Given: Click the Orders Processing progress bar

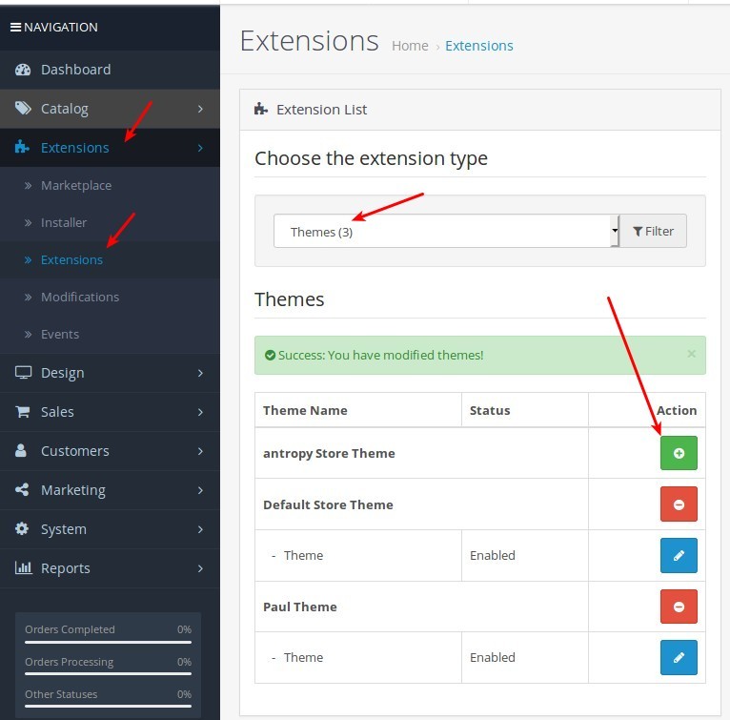Looking at the screenshot, I should pos(108,673).
